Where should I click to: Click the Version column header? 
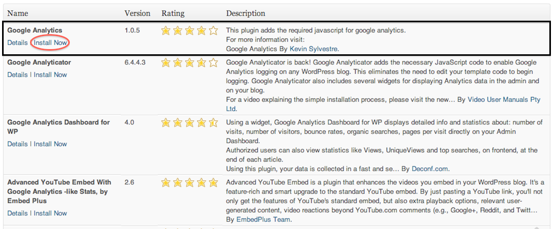[x=138, y=13]
